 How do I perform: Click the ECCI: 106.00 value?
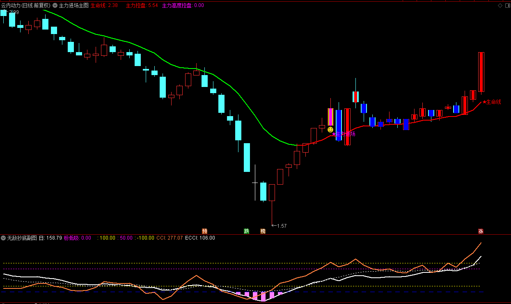coord(200,238)
